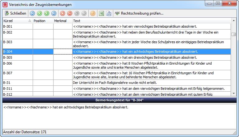
Task: Jump to first record with blue navigation icon
Action: click(x=32, y=13)
